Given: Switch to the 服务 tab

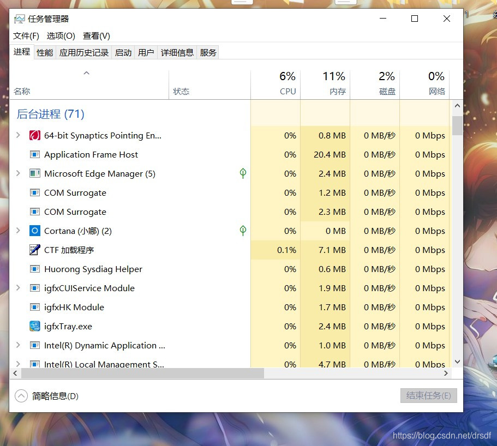Looking at the screenshot, I should (208, 52).
